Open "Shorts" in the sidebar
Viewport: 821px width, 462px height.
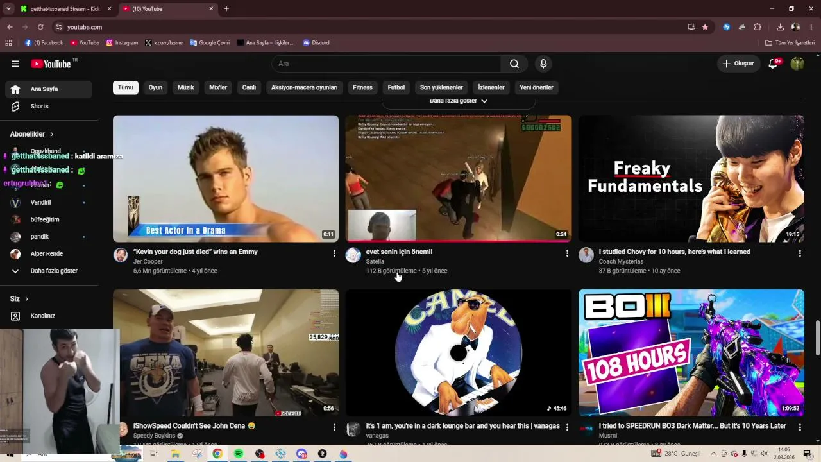click(x=49, y=107)
